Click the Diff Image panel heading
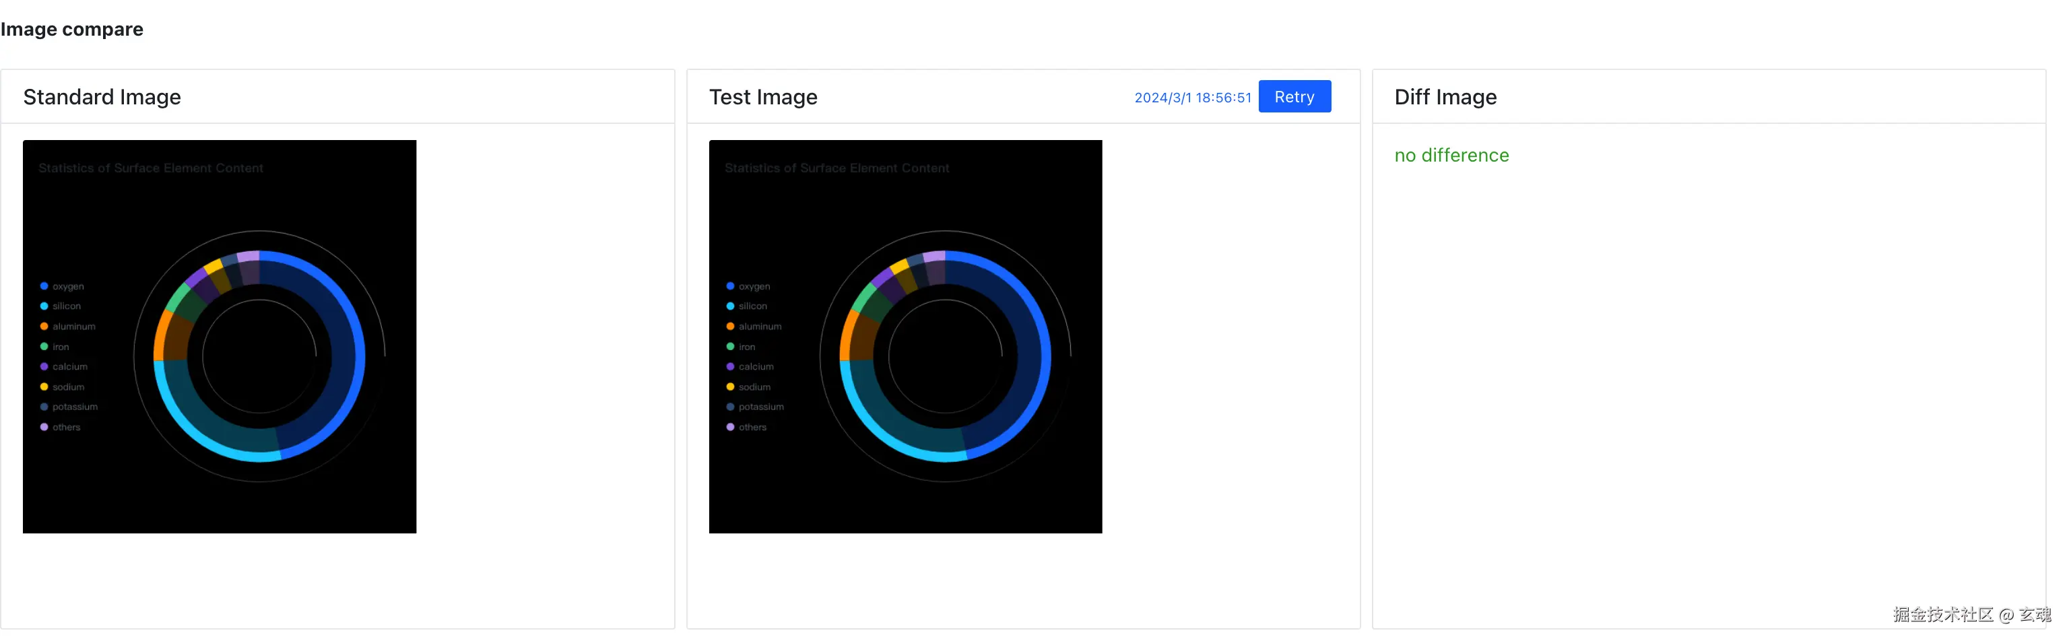The image size is (2069, 641). 1445,97
